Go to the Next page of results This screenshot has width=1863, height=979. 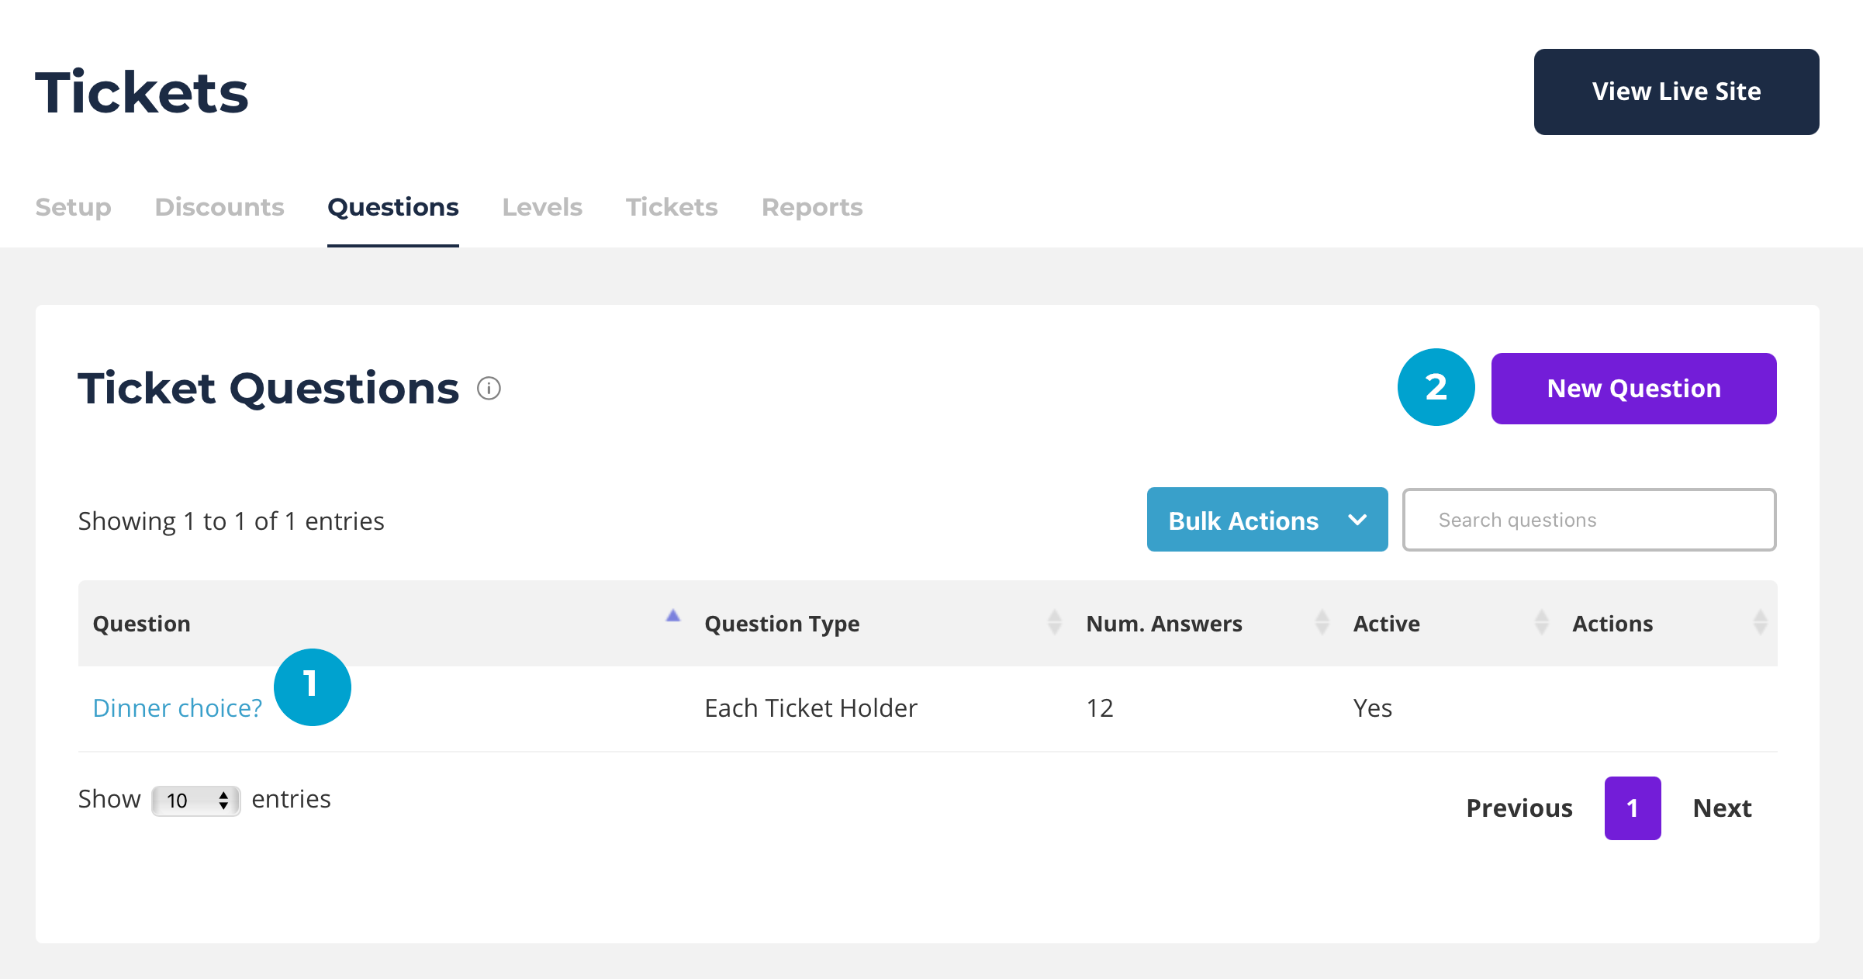pos(1721,808)
